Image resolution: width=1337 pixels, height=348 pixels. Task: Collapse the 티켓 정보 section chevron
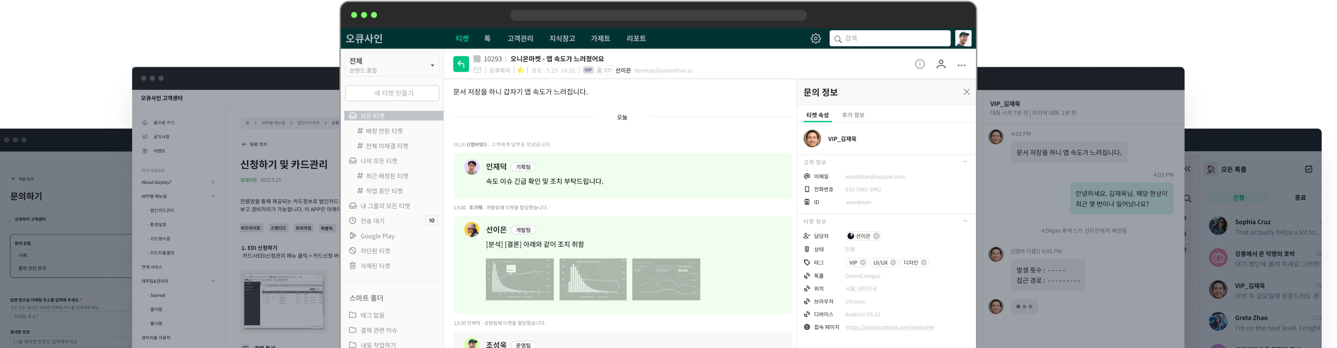point(965,221)
